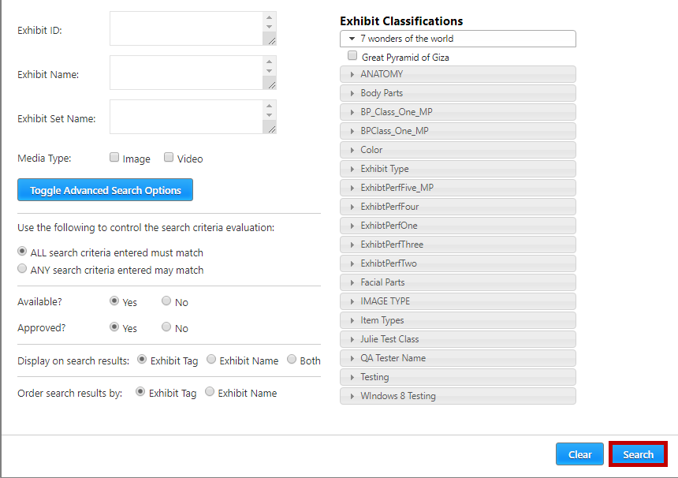
Task: Enable the Image media type checkbox
Action: click(x=115, y=158)
